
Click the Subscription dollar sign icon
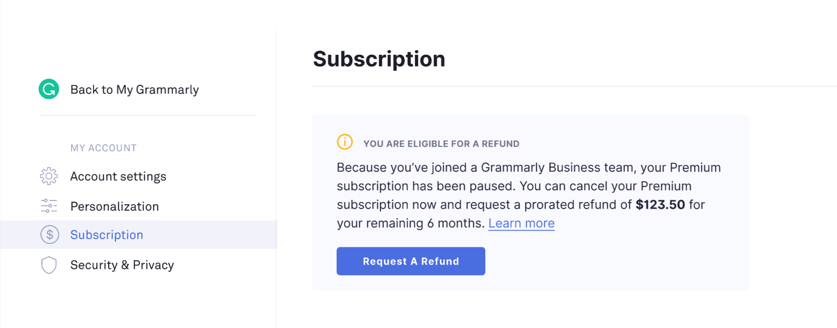coord(49,235)
